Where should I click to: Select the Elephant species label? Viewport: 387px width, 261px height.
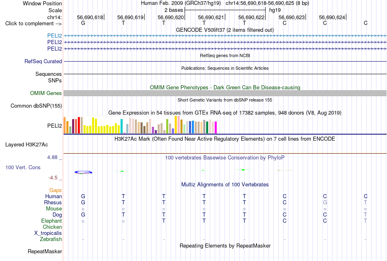51,221
